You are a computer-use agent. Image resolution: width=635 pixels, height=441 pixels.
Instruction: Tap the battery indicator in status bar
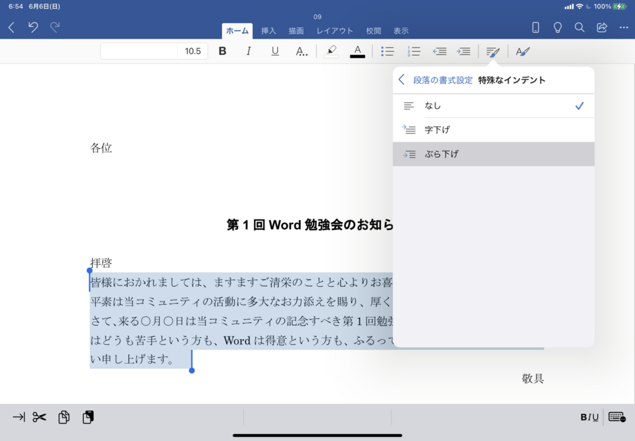tap(620, 6)
